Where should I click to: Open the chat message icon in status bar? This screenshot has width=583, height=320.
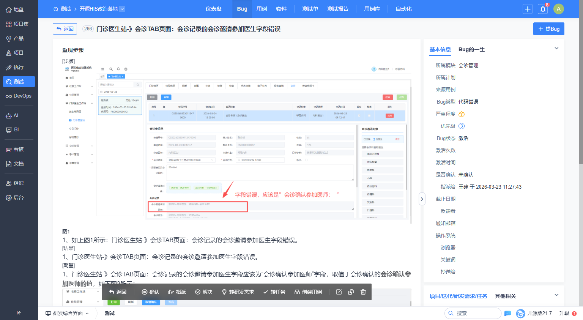tap(508, 313)
